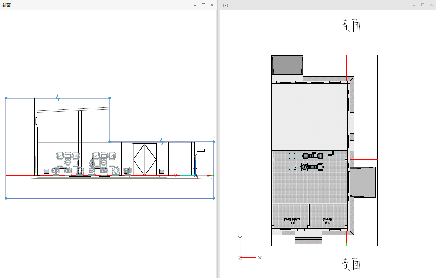Click the lower break mark on crop boundary
This screenshot has width=436, height=278.
click(162, 142)
